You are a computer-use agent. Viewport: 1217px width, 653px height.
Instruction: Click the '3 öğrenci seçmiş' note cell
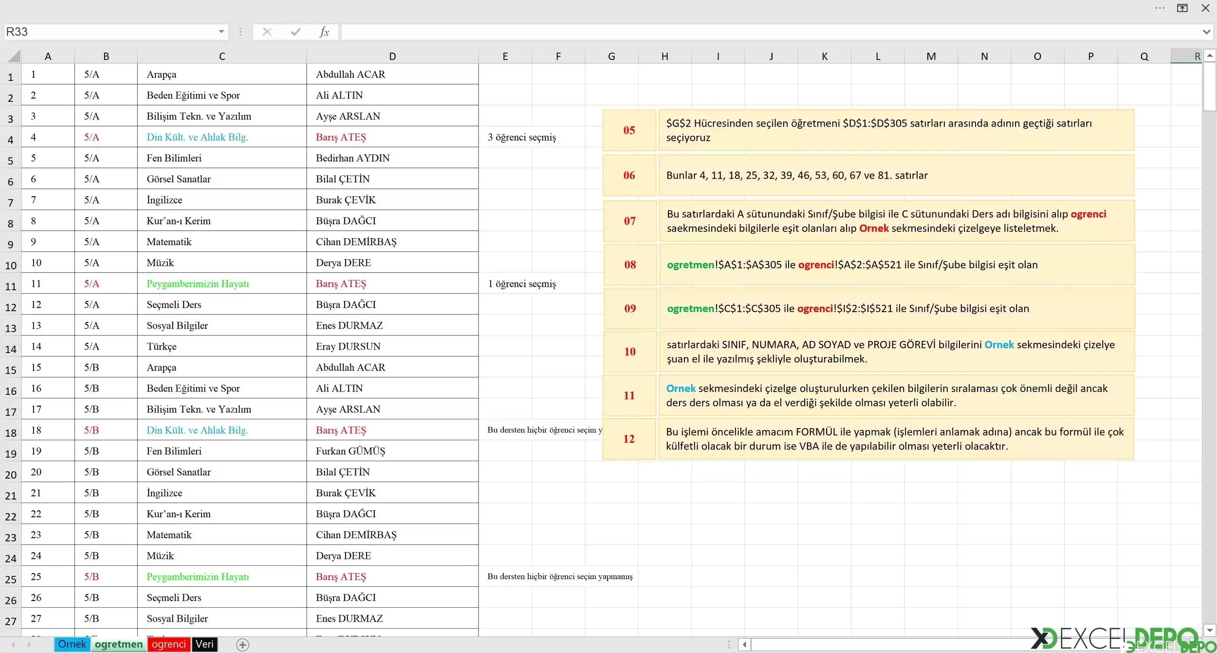pyautogui.click(x=522, y=137)
